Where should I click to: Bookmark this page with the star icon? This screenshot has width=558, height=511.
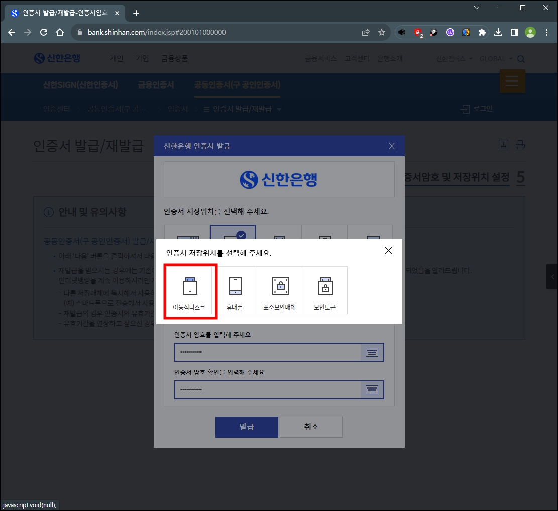coord(382,32)
